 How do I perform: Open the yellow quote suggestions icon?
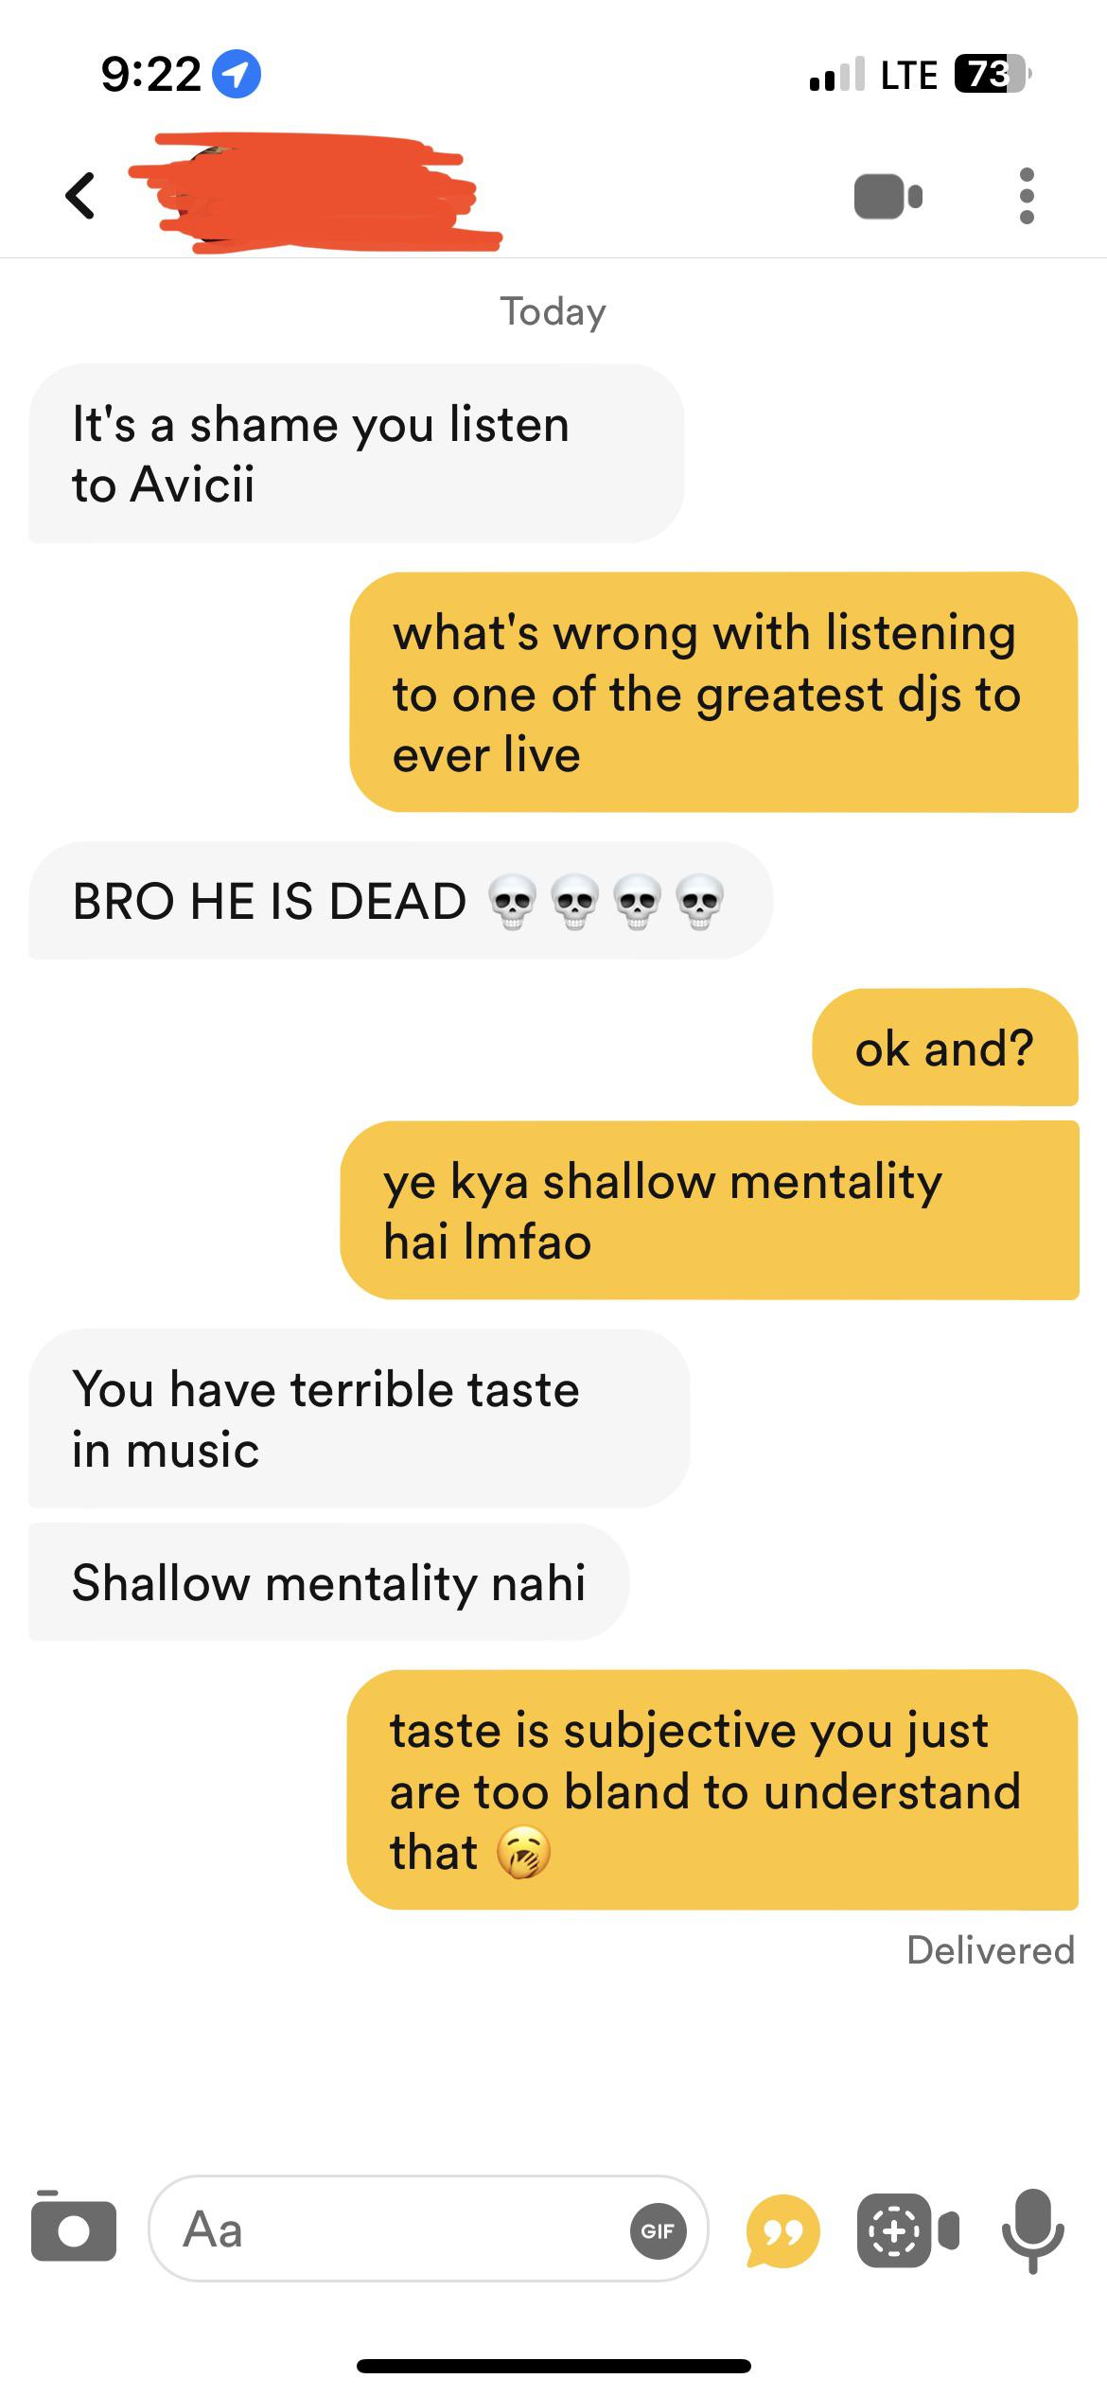(x=782, y=2230)
